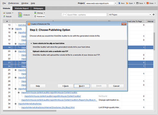158x115 pixels.
Task: Click the Rebuild project icon
Action: [x=4, y=16]
